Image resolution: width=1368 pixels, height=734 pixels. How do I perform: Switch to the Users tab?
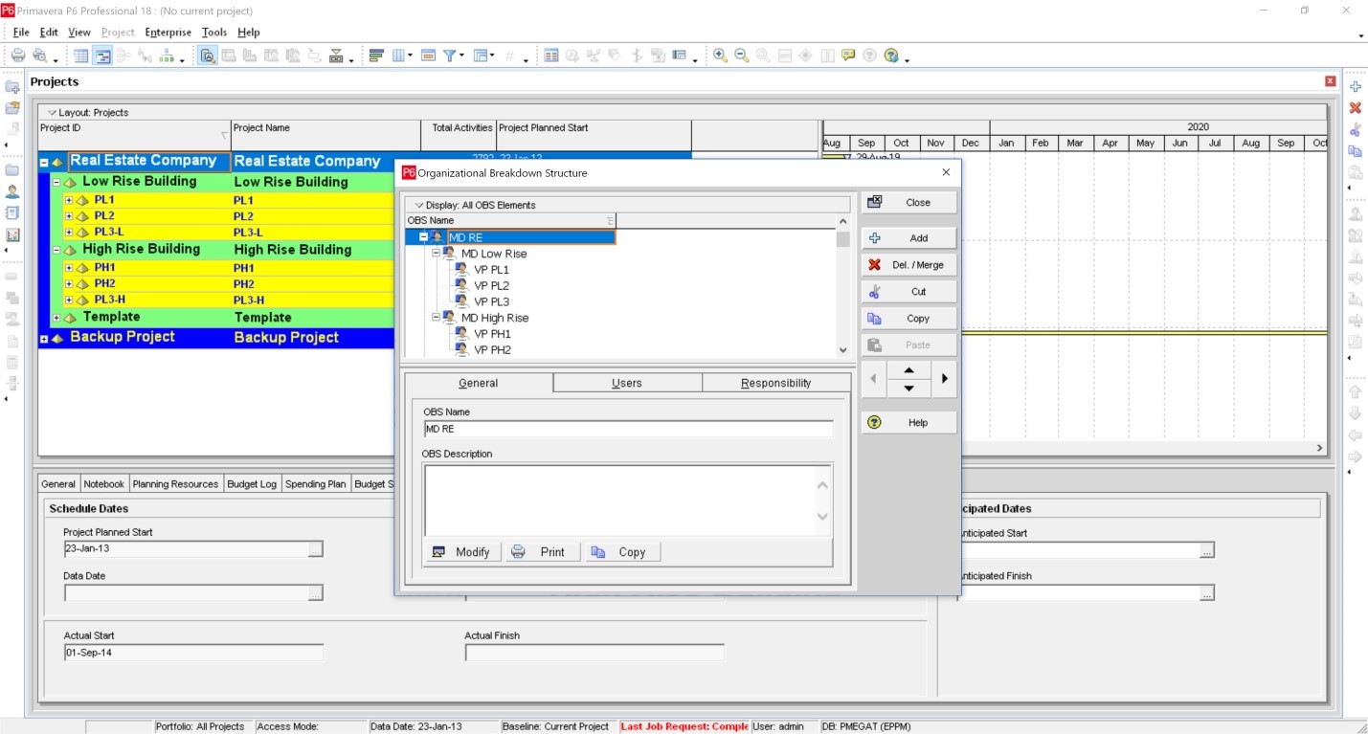pyautogui.click(x=626, y=382)
